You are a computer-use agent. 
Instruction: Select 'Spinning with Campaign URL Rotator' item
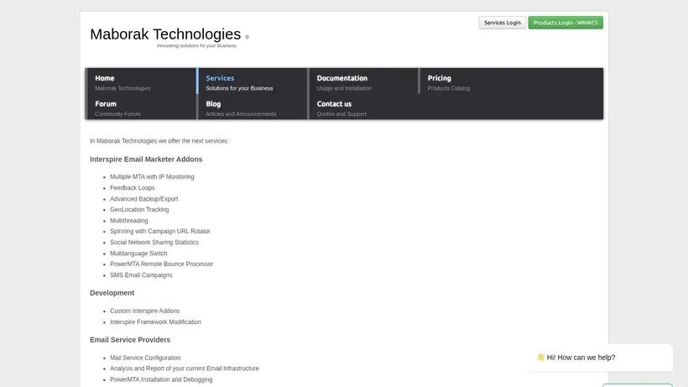(x=160, y=231)
